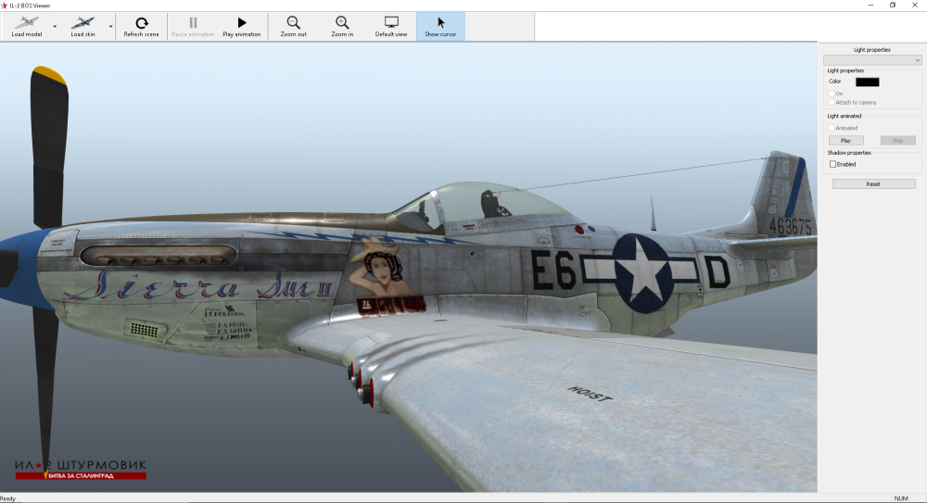
Task: Start Play animation from toolbar
Action: 241,26
